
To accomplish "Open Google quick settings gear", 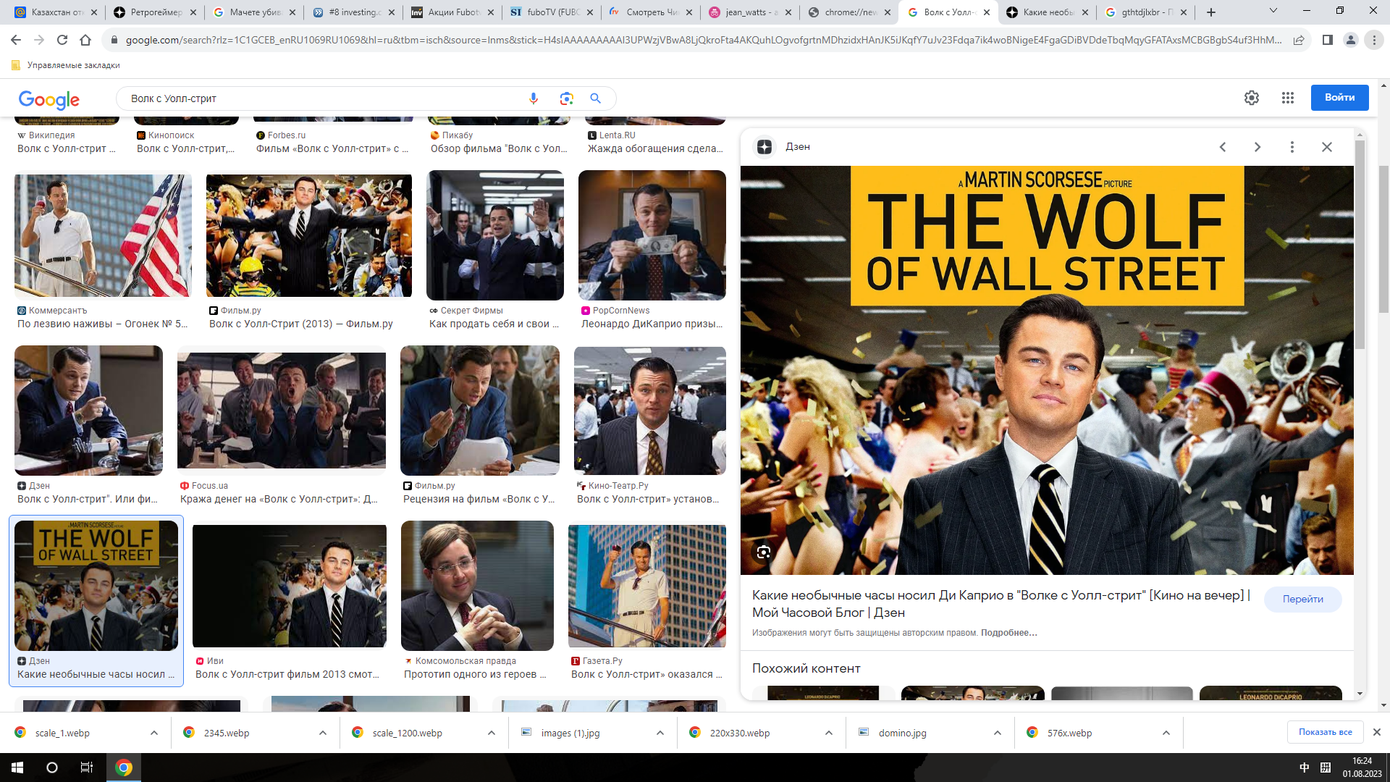I will coord(1252,98).
